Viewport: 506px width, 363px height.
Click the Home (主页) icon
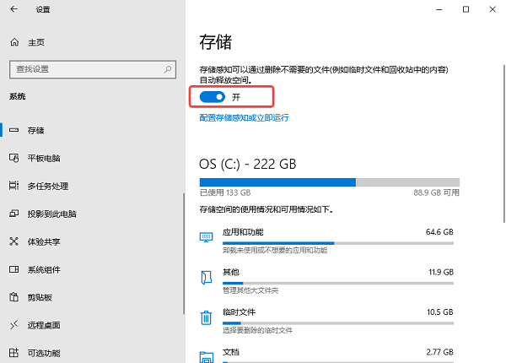click(x=14, y=42)
